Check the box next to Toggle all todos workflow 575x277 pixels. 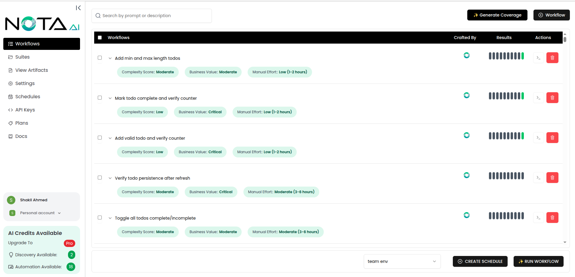coord(100,218)
